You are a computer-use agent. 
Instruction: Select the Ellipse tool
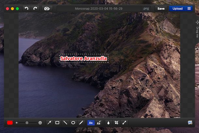point(73,123)
